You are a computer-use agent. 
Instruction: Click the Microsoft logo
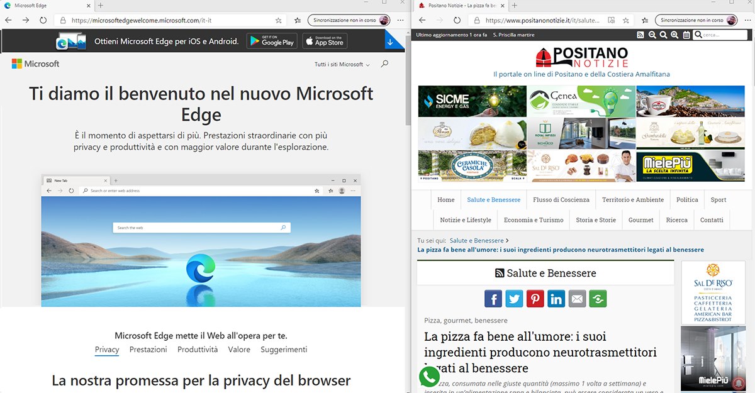coord(36,64)
